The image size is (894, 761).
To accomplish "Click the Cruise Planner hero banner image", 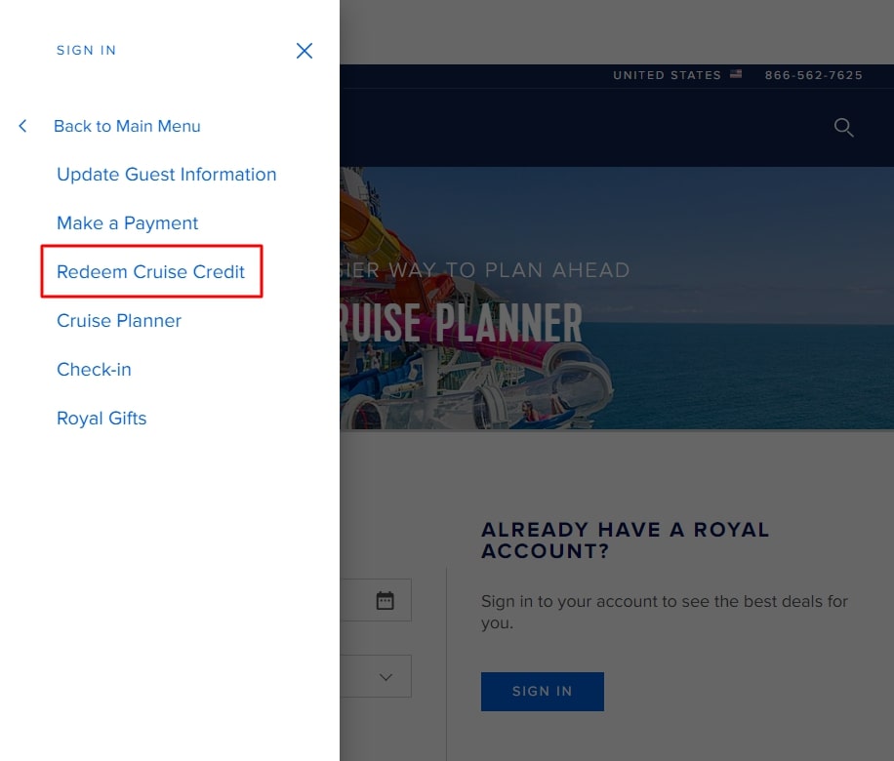I will point(617,298).
